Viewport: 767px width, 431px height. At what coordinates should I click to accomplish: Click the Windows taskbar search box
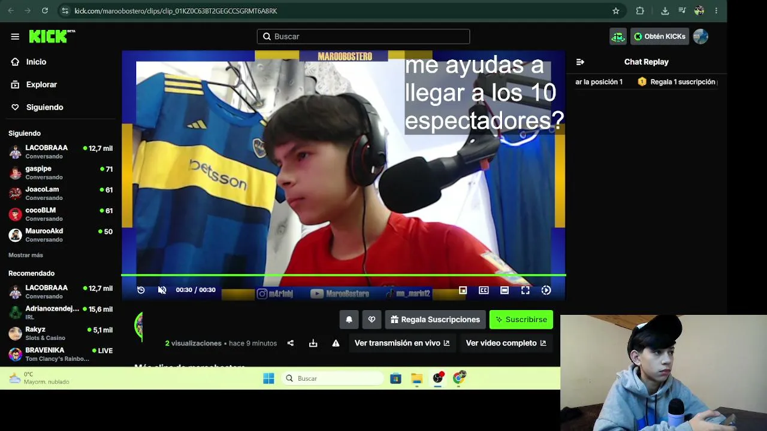coord(332,378)
